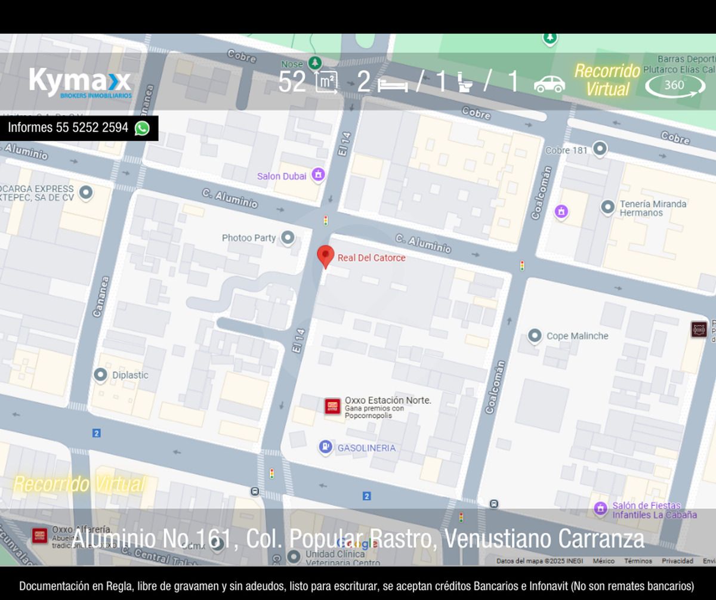Click the bed bedrooms icon
The height and width of the screenshot is (600, 716).
click(x=393, y=86)
